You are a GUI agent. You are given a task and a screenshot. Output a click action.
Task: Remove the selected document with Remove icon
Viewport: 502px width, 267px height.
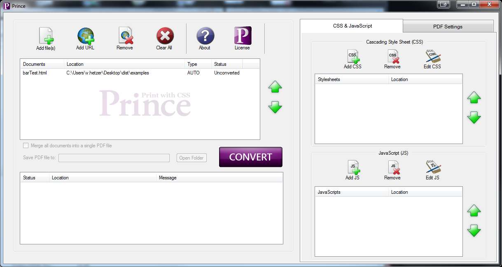point(125,36)
